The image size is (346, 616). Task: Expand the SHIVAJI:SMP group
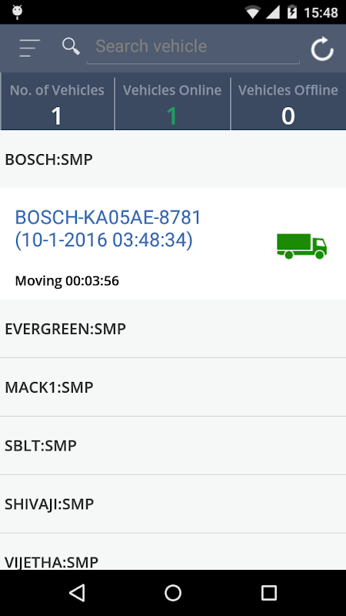click(173, 504)
